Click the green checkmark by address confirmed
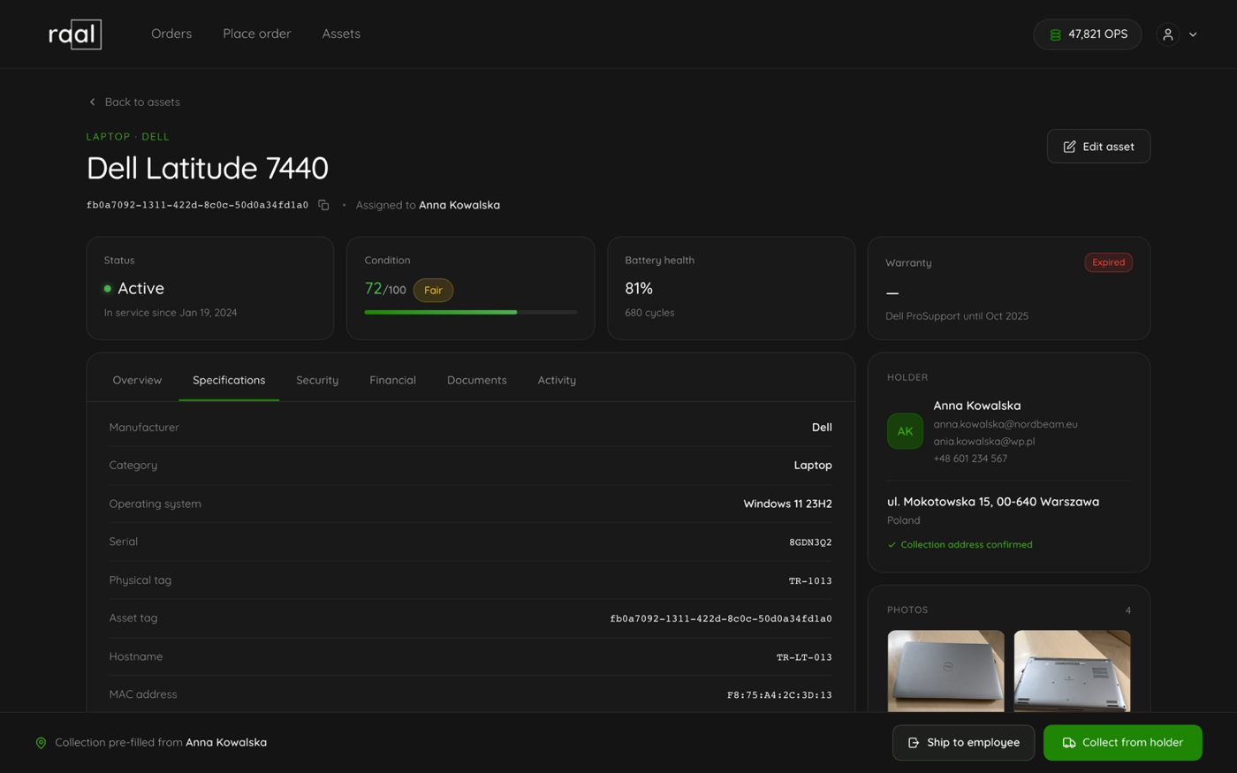Image resolution: width=1237 pixels, height=773 pixels. pos(892,545)
